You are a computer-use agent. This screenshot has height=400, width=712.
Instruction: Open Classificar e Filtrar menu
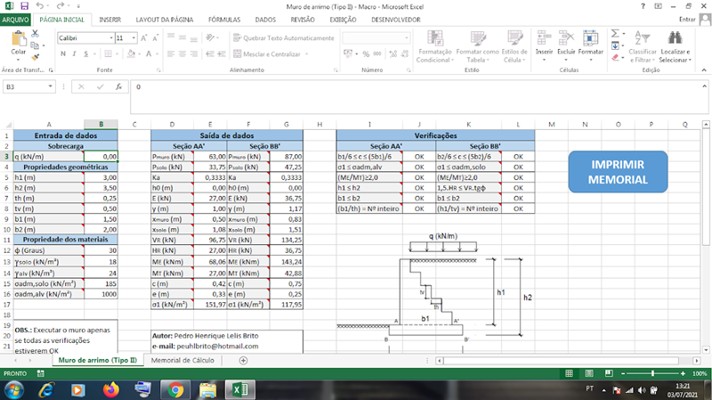tap(643, 46)
